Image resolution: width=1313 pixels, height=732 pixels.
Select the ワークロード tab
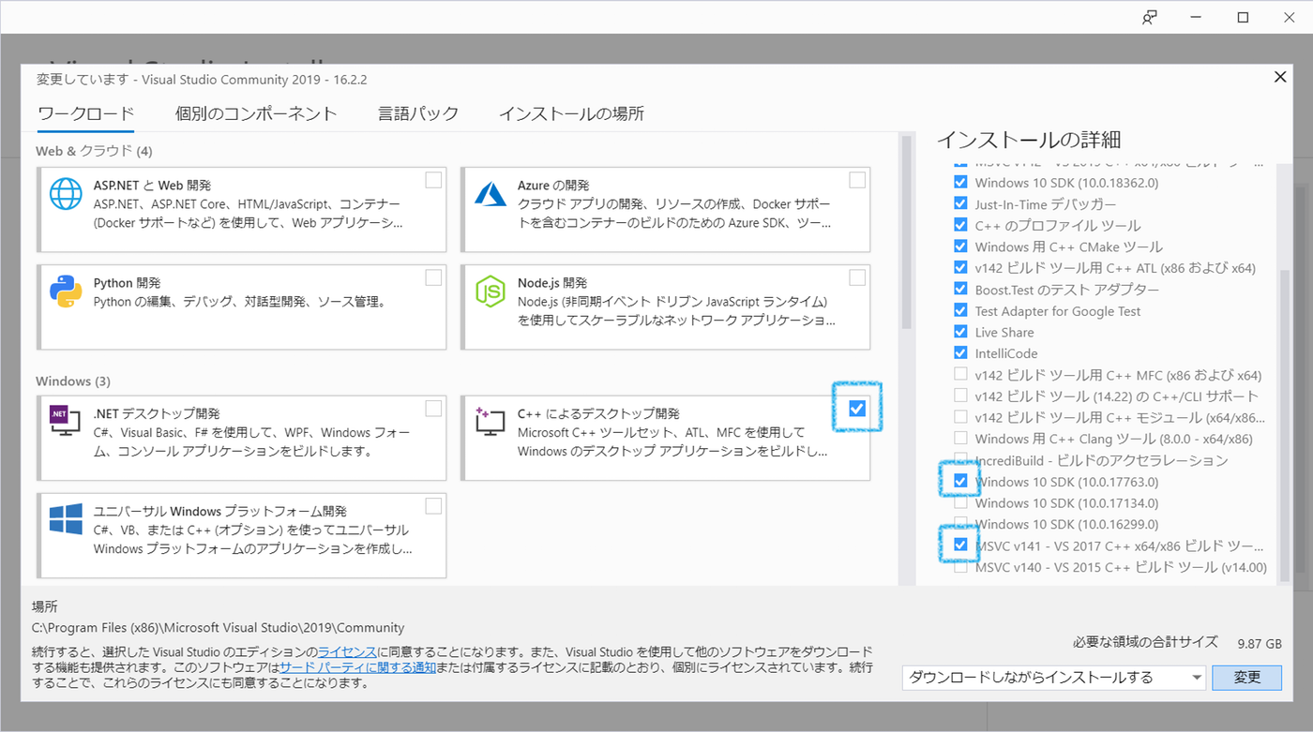point(86,113)
